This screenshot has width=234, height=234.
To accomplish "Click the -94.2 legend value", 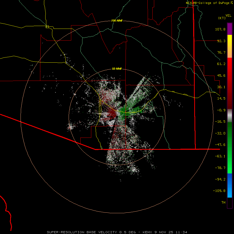I will click(220, 179).
